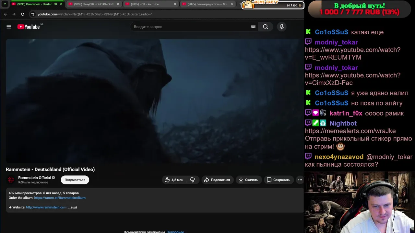Click the Nightbot username in chat
Viewport: 415px width, 233px height.
click(343, 123)
